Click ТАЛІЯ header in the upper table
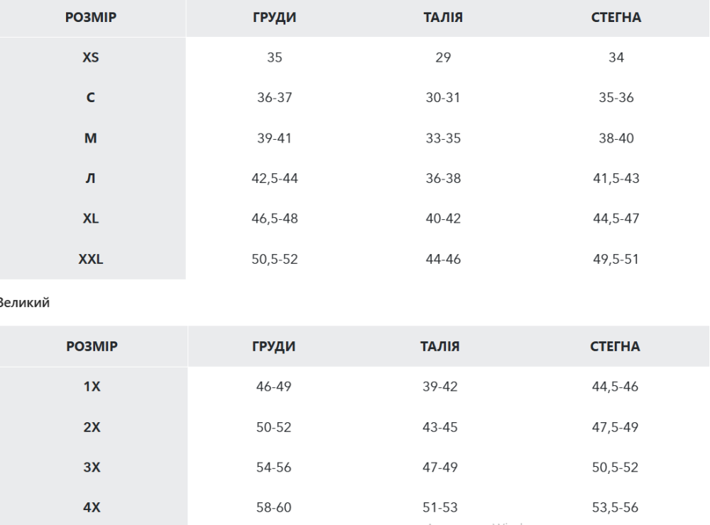 (x=443, y=18)
